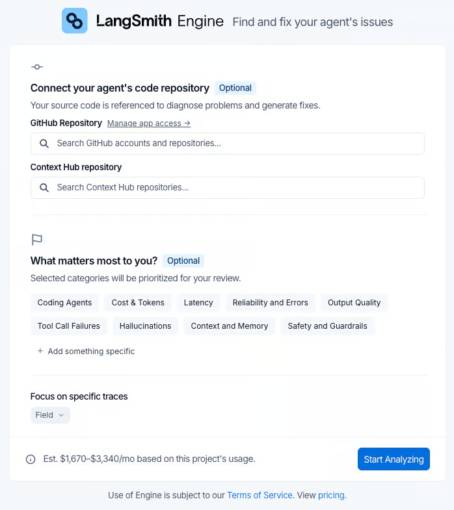
Task: Enable the Reliability and Errors chip
Action: (271, 303)
